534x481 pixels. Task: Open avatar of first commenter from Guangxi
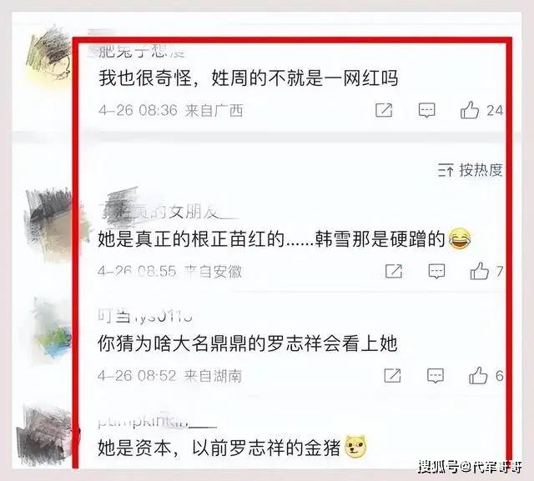tap(48, 54)
